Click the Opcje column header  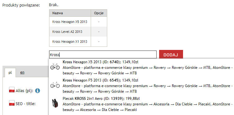click(99, 13)
